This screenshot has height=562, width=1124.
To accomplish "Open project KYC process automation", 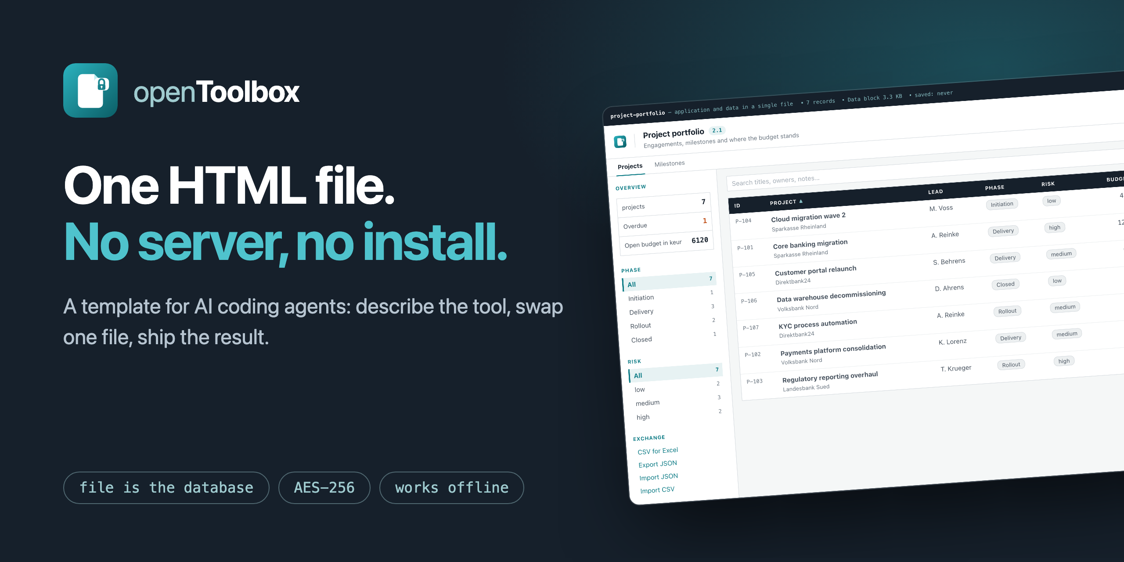I will click(x=818, y=324).
